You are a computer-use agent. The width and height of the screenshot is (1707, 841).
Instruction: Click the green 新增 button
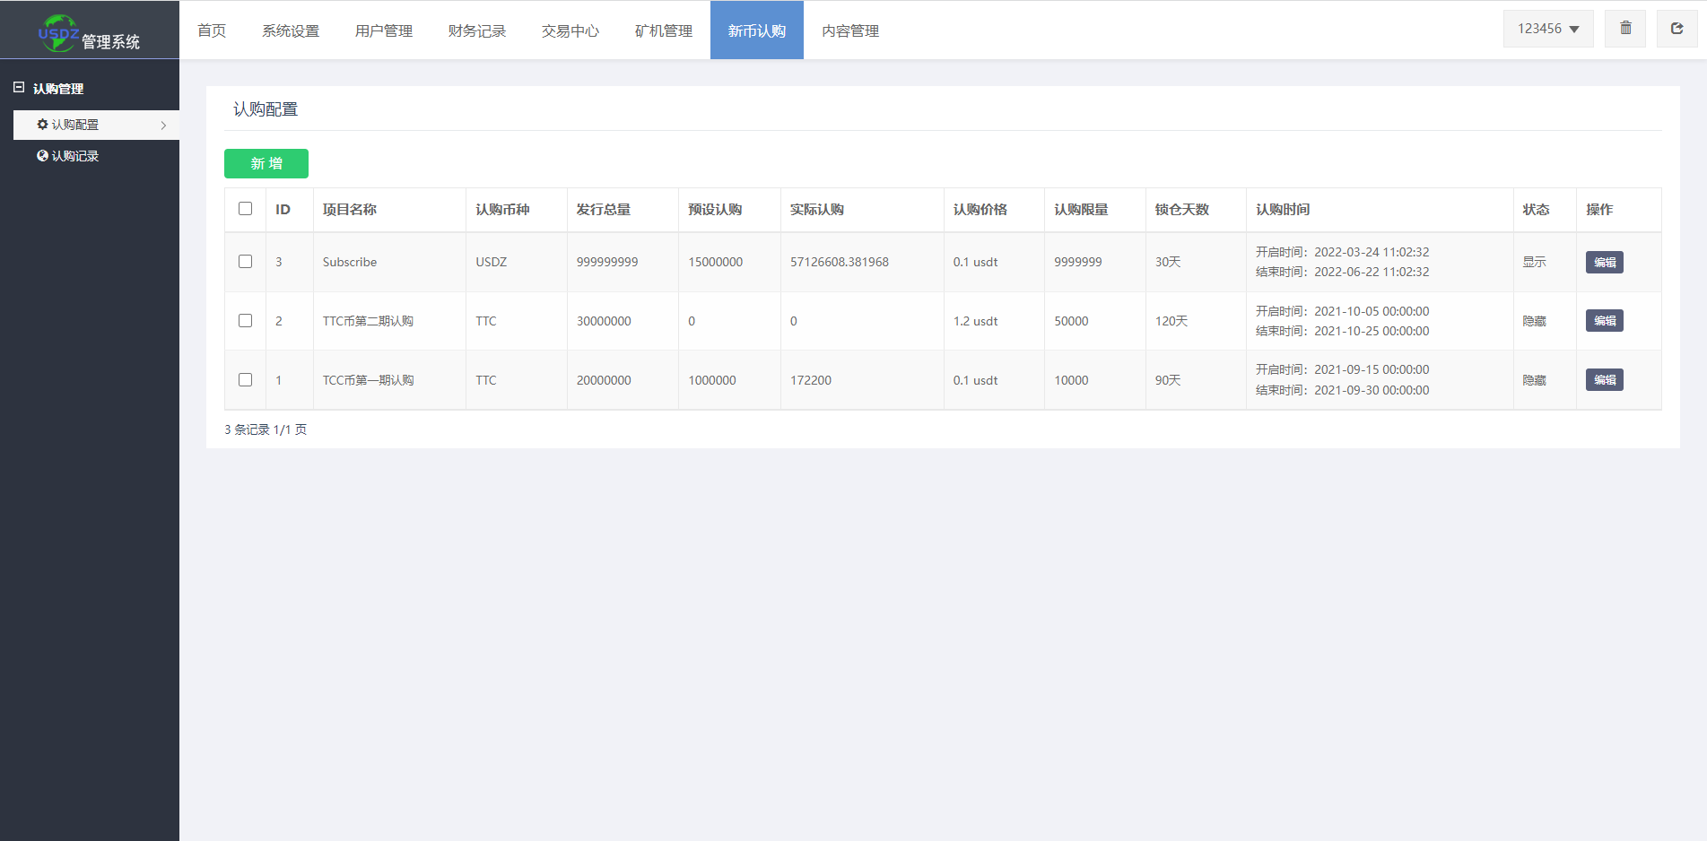pos(266,163)
